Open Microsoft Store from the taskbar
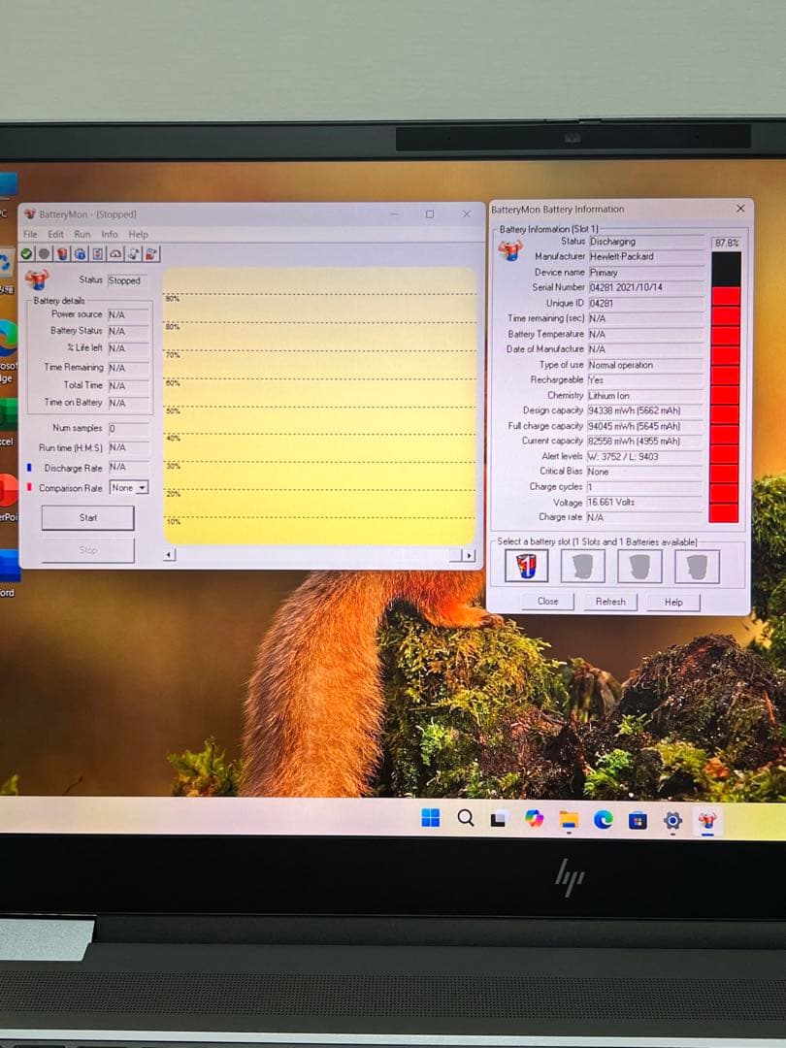 point(638,820)
